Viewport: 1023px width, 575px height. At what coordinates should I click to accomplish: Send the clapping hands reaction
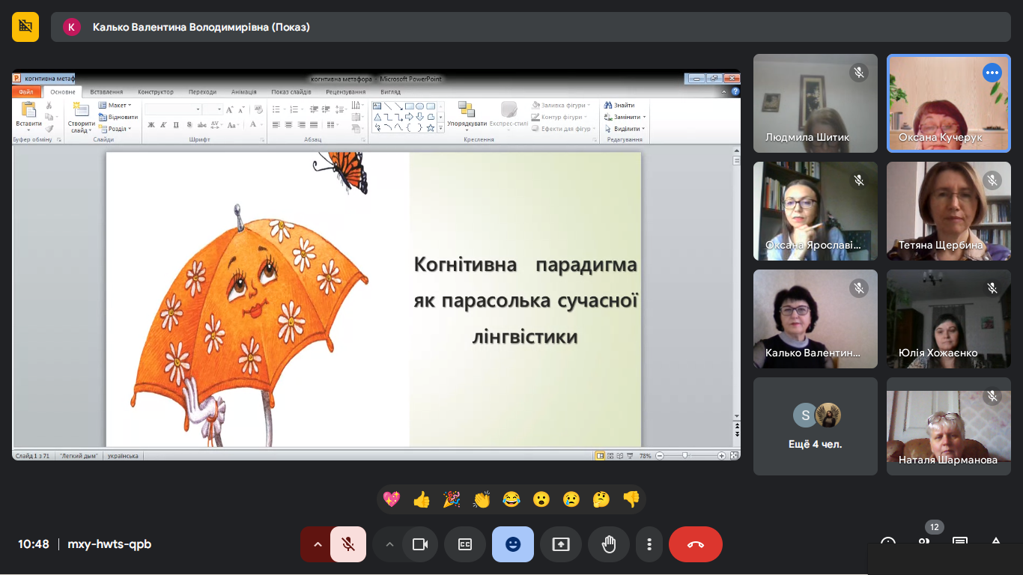[482, 499]
